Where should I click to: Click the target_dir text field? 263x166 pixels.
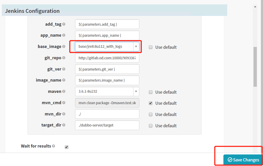[107, 125]
